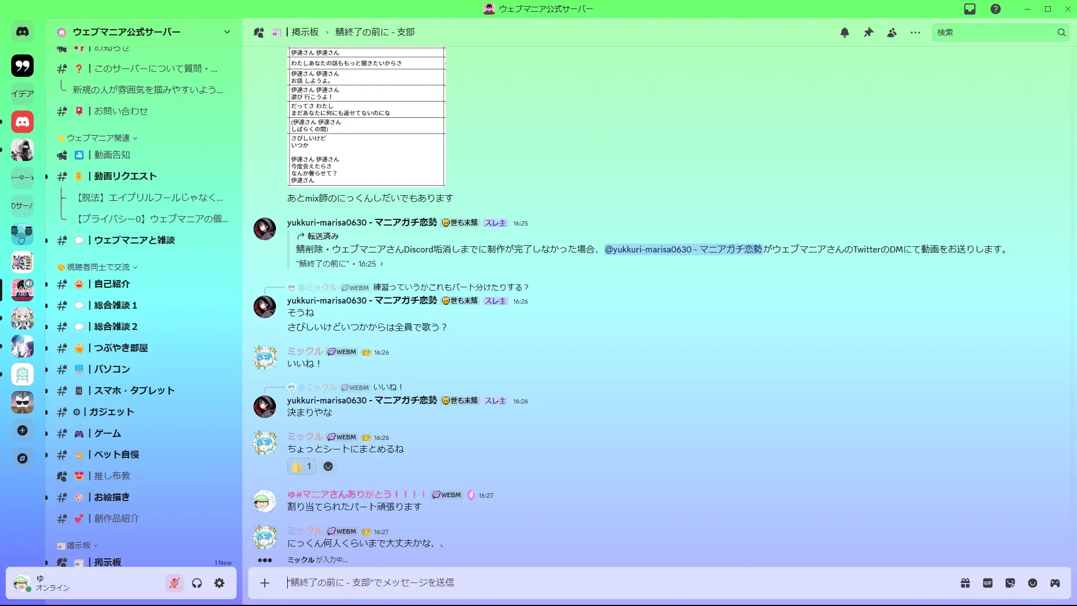Open the member list icon
The width and height of the screenshot is (1077, 606).
coord(892,33)
